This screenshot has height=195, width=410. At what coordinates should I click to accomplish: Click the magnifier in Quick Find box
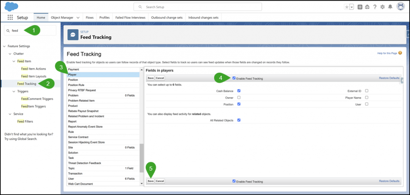8,30
